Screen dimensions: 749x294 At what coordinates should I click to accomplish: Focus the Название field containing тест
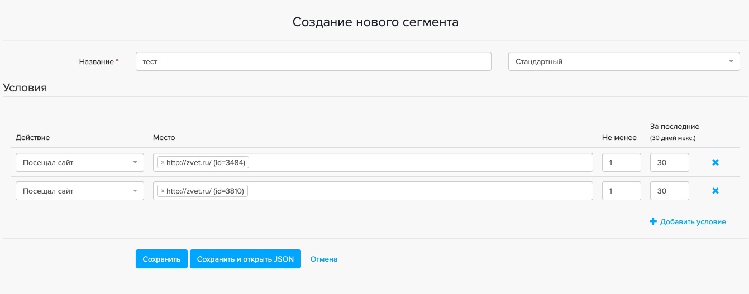(x=313, y=61)
